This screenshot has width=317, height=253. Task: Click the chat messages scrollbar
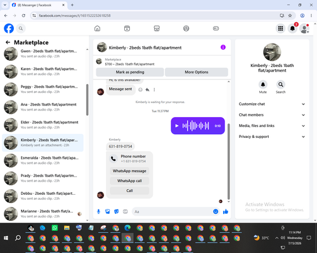click(228, 161)
